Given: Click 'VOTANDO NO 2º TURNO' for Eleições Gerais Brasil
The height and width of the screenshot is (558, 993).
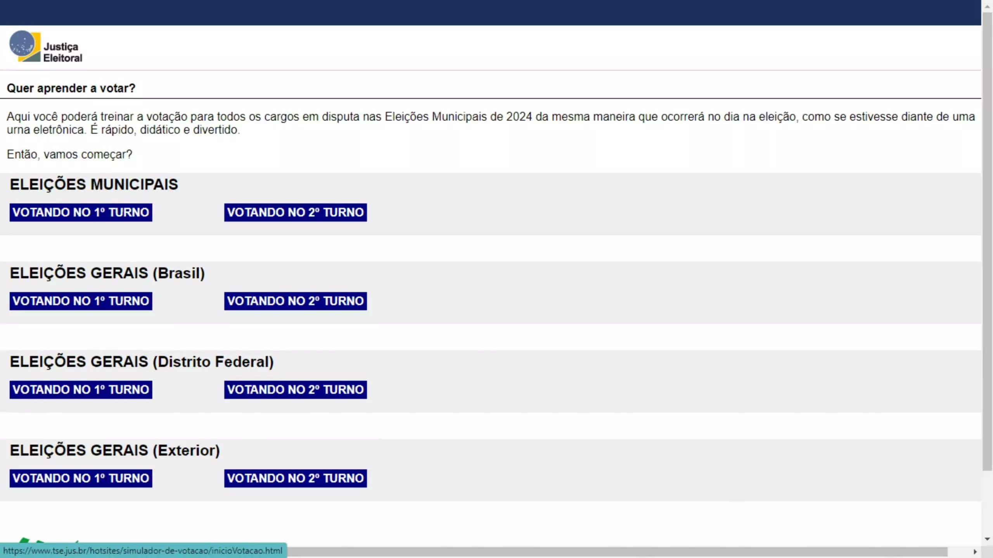Looking at the screenshot, I should click(x=295, y=300).
